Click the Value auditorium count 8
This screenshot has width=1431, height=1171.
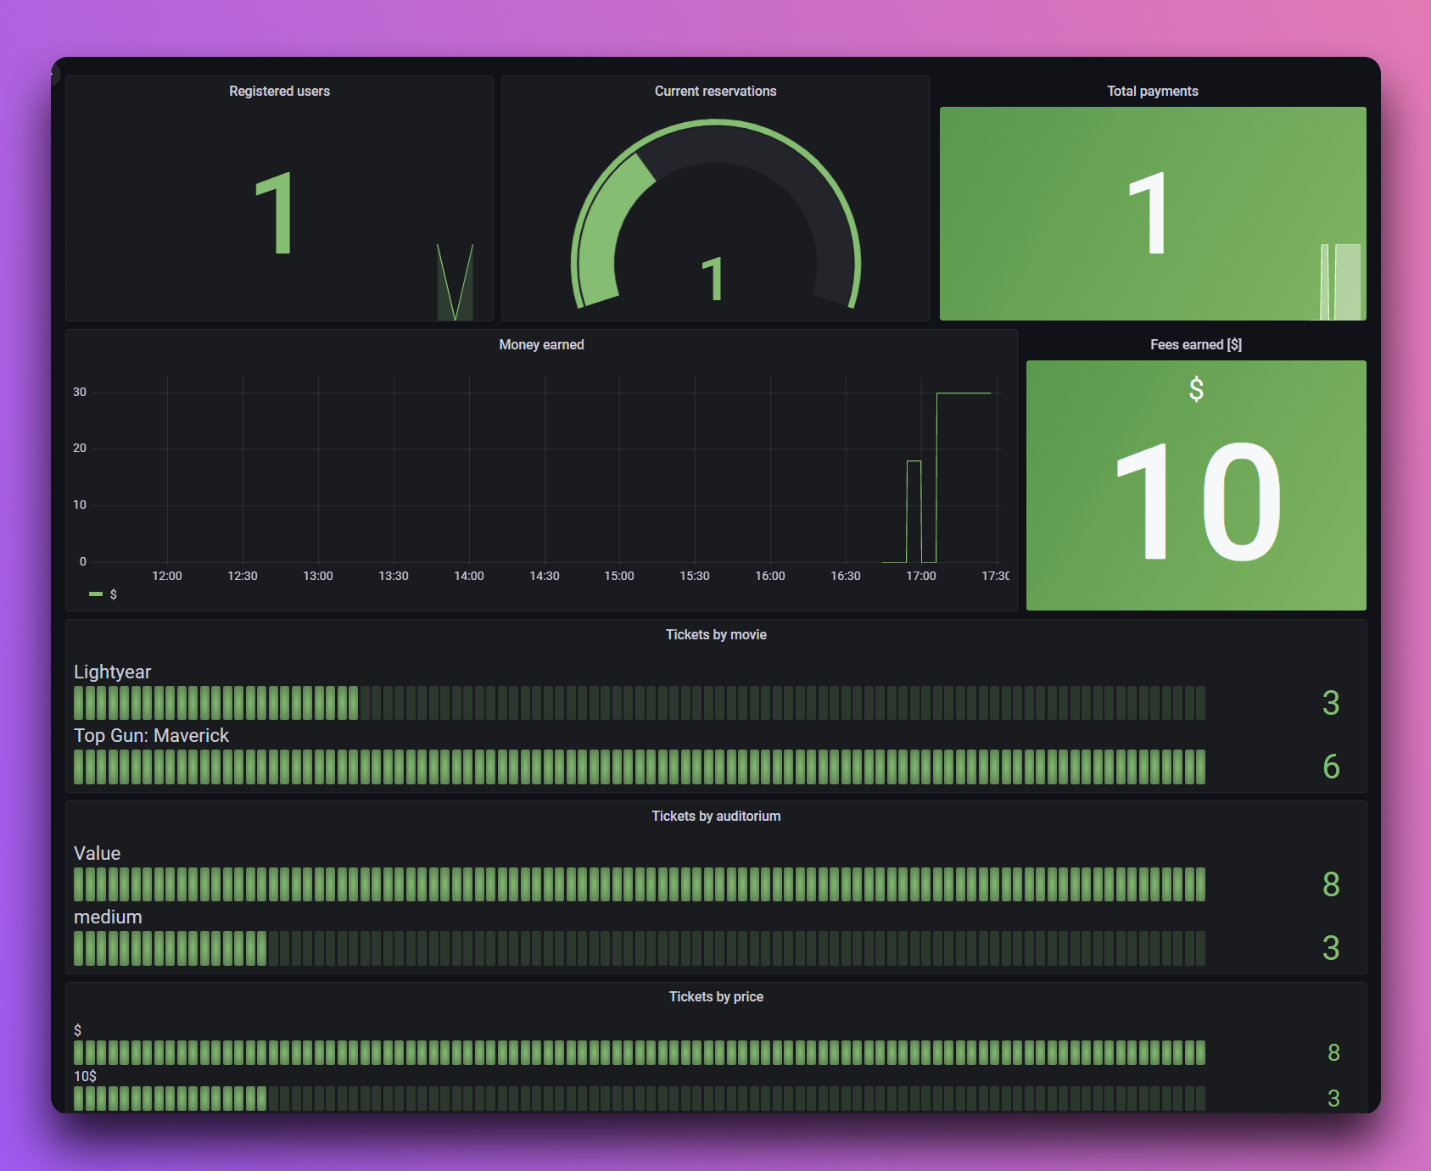coord(1331,884)
